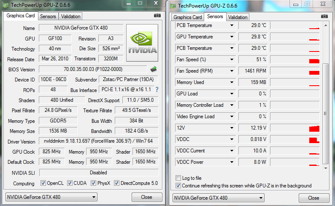The width and height of the screenshot is (335, 206).
Task: Open the VDDC Current sensor dropdown
Action: pos(232,151)
